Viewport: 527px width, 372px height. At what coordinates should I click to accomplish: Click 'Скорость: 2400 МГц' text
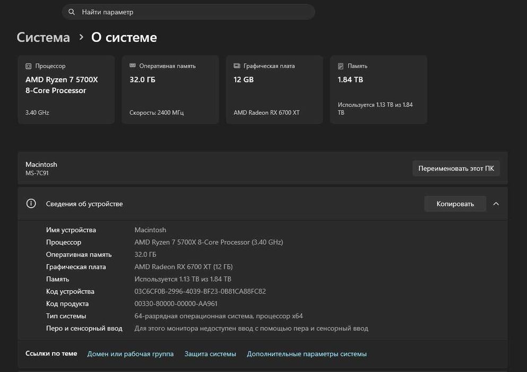click(157, 113)
